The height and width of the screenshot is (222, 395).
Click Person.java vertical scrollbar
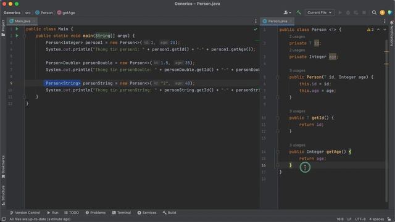coord(386,121)
